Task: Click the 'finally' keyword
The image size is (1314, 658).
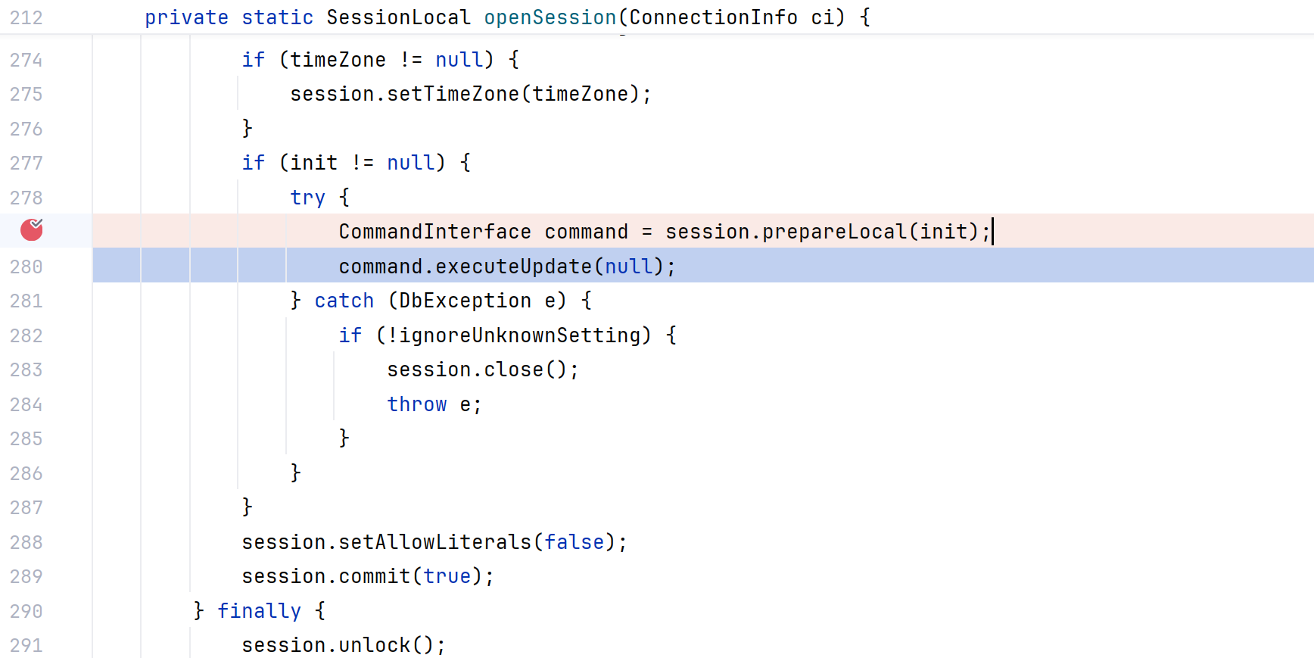Action: [260, 611]
